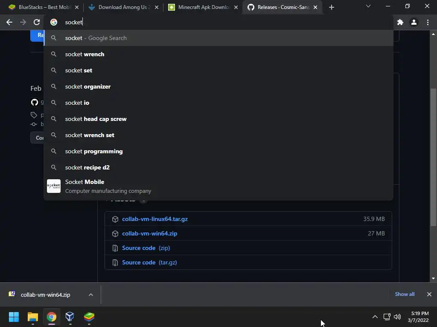
Task: Click the size text 35.9 MB
Action: (x=374, y=219)
